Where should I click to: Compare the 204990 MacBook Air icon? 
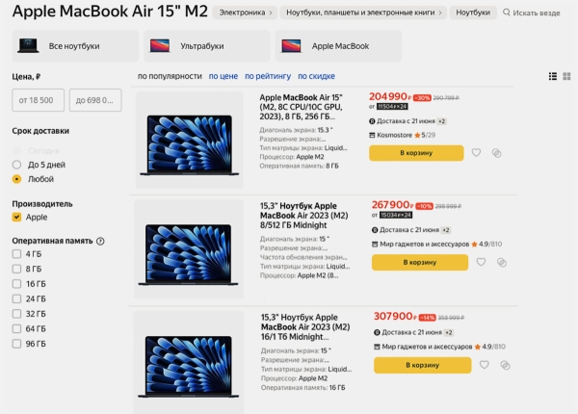[x=496, y=153]
